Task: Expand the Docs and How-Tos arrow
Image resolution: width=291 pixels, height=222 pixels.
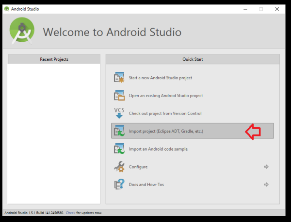Action: 266,185
